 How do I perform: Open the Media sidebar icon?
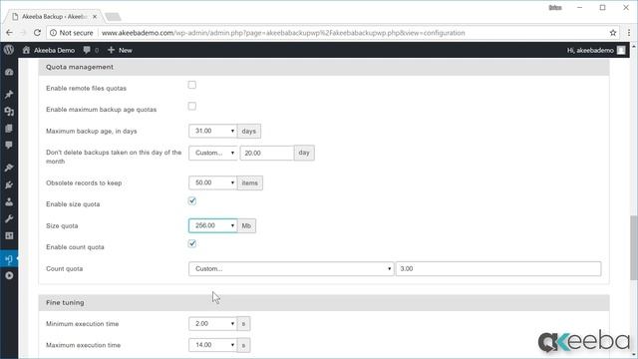tap(9, 112)
